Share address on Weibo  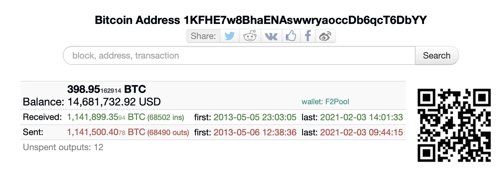[x=325, y=36]
